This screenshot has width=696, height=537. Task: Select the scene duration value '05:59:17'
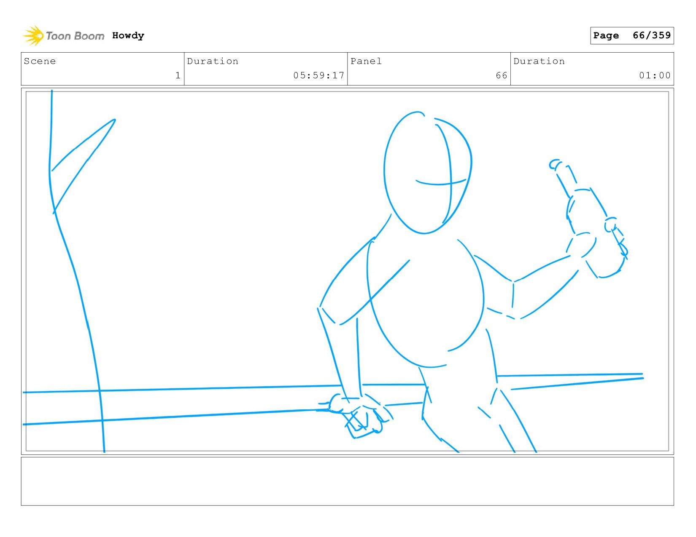point(319,75)
